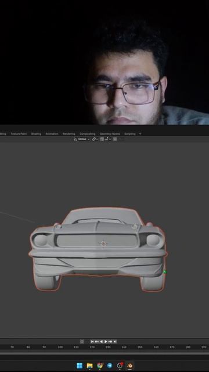Open the Geometry Nodes workspace tab
The width and height of the screenshot is (209, 372).
click(110, 134)
